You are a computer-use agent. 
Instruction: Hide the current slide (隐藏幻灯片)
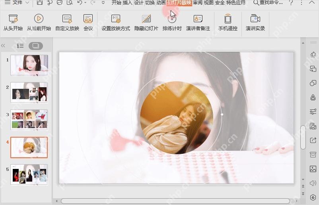[146, 23]
